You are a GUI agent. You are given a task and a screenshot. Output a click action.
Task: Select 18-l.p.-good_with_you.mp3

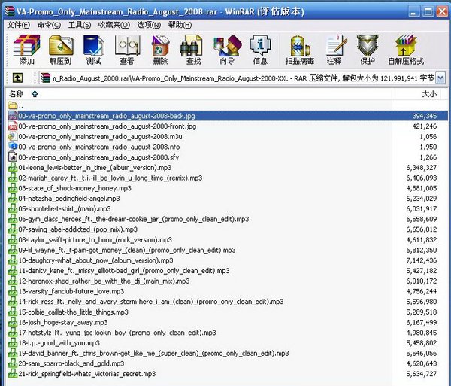[x=59, y=343]
